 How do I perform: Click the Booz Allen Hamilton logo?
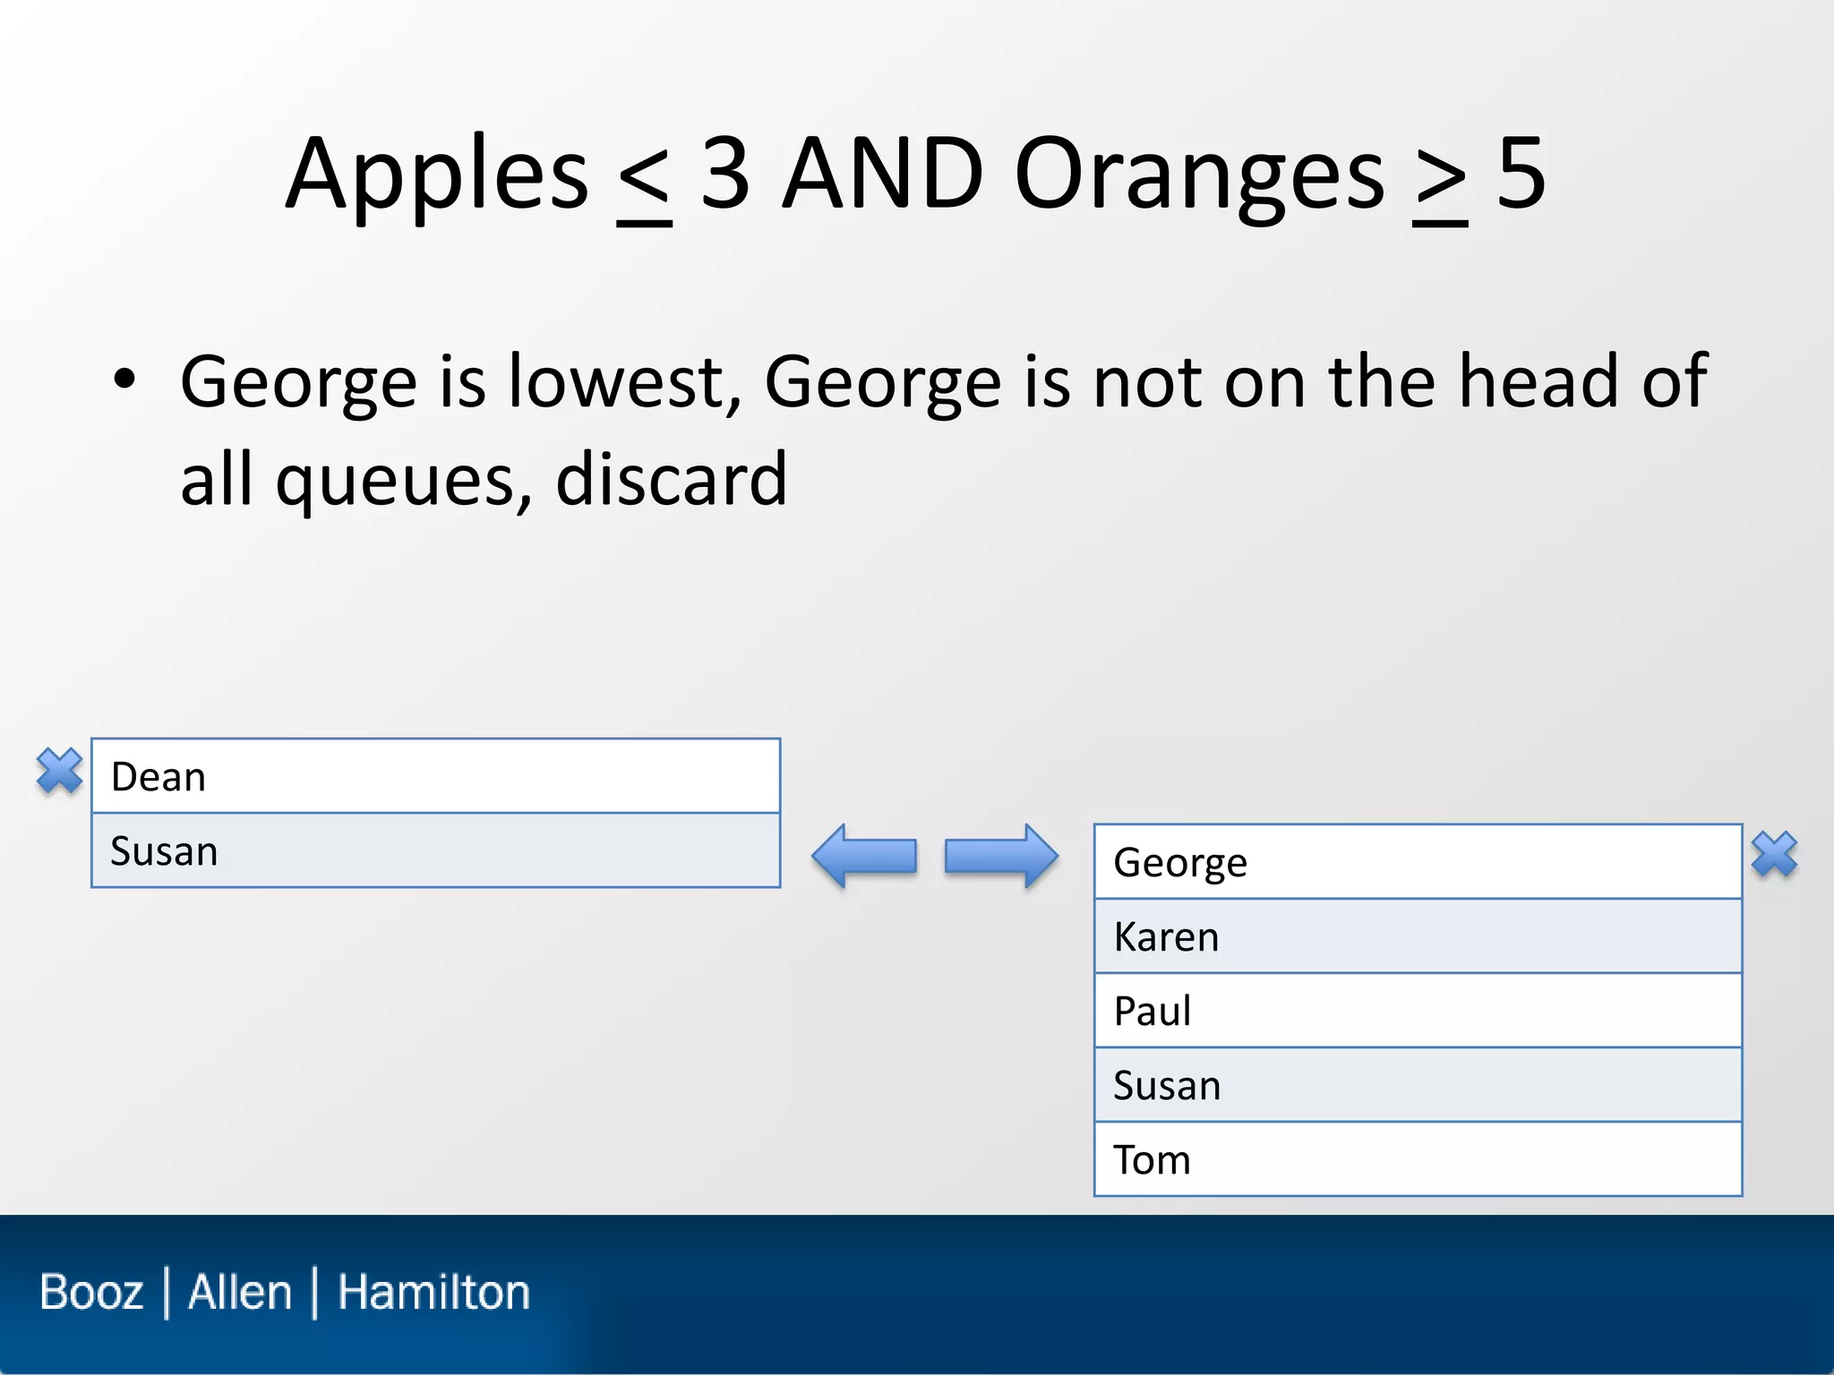tap(285, 1293)
